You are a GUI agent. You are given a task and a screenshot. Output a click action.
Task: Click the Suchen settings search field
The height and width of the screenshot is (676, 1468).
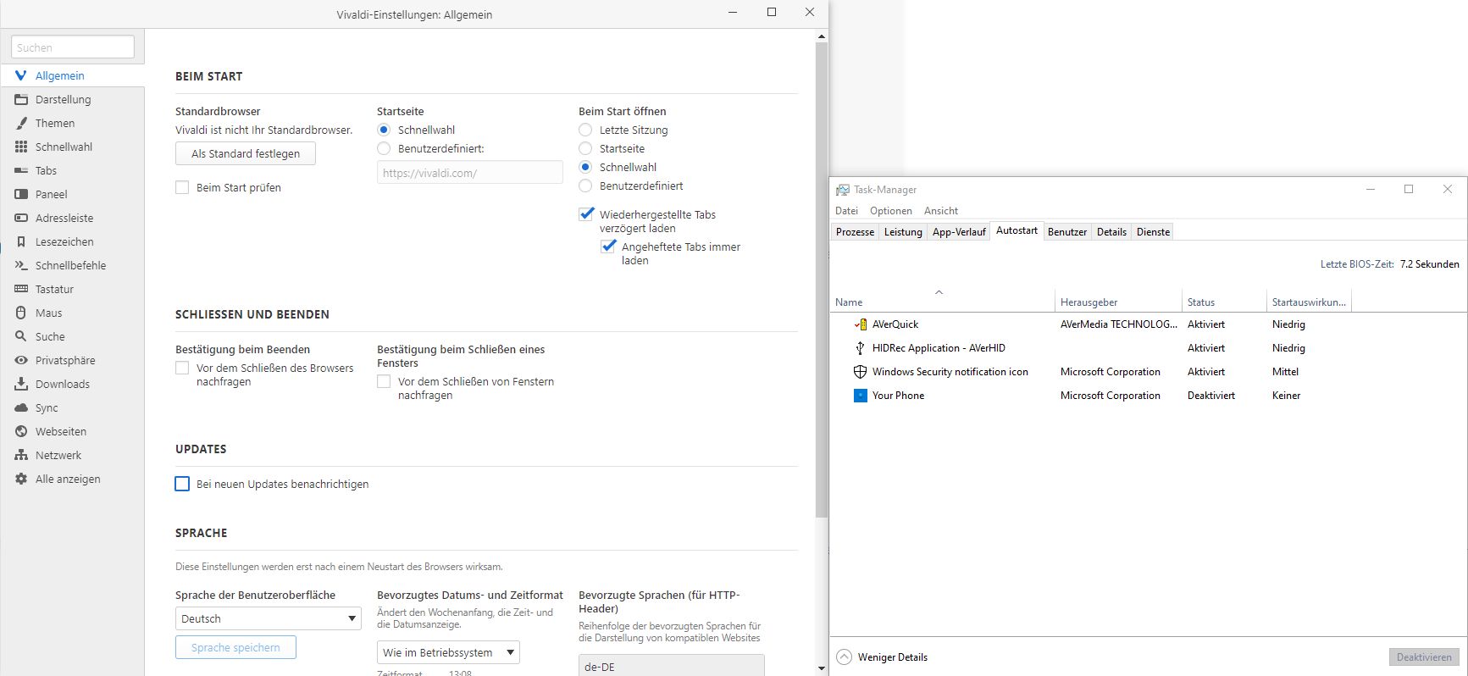(73, 47)
